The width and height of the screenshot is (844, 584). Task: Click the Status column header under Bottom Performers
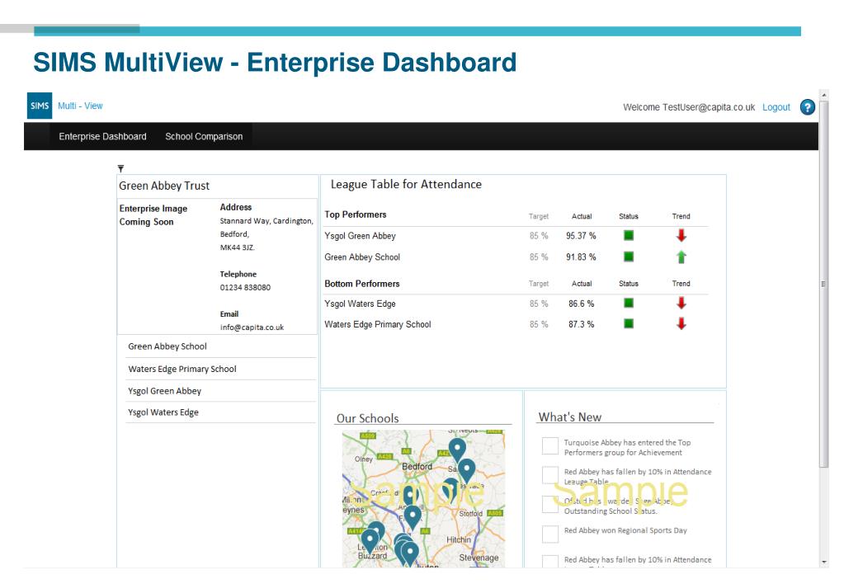(628, 283)
